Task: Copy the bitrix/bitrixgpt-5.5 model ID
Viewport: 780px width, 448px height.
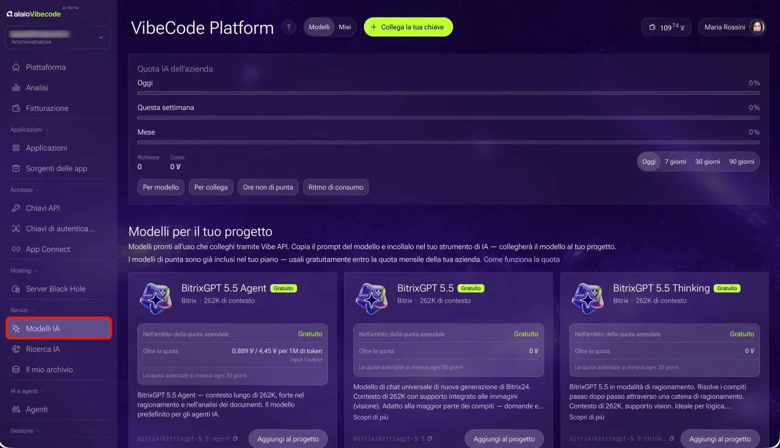Action: pyautogui.click(x=430, y=438)
